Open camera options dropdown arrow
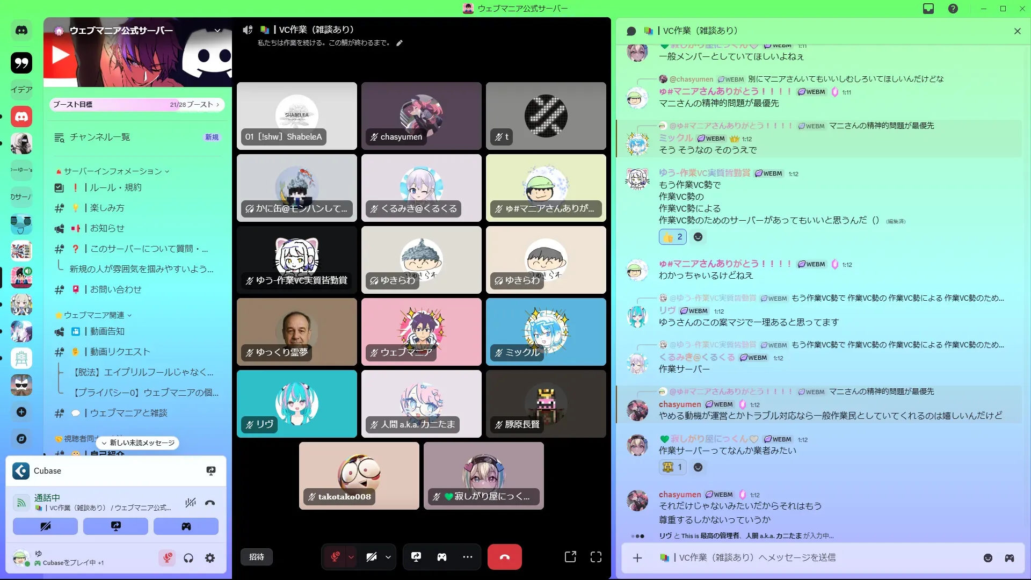The width and height of the screenshot is (1031, 580). pyautogui.click(x=388, y=557)
